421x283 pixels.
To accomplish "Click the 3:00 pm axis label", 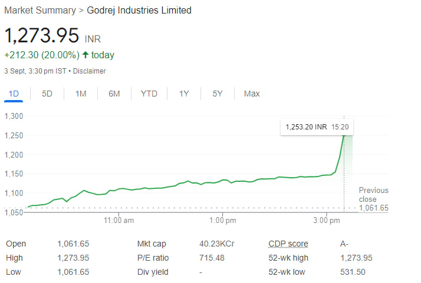I will [327, 221].
